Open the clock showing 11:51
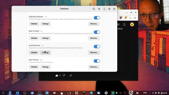 click(x=145, y=93)
